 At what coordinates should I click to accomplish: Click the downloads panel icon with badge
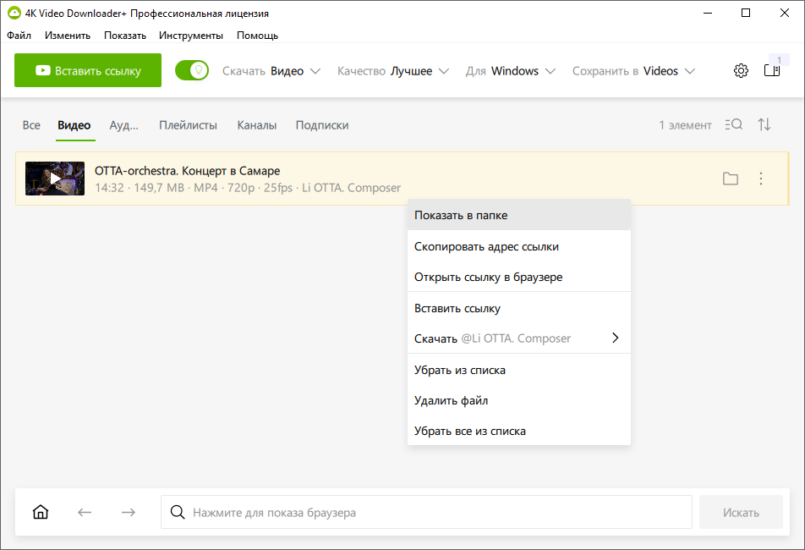(x=771, y=70)
